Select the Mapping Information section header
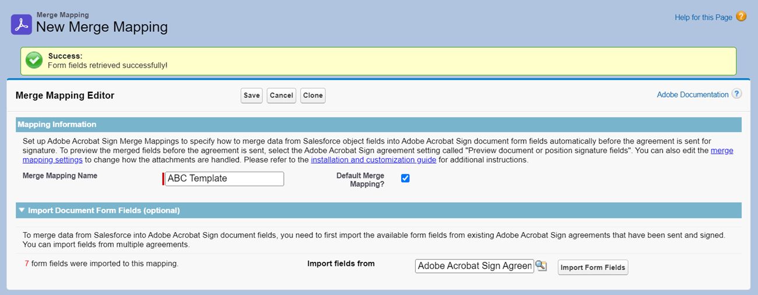The height and width of the screenshot is (295, 758). tap(378, 125)
